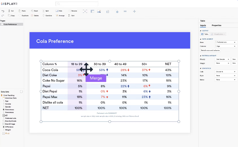The width and height of the screenshot is (238, 147).
Task: Select Table output button
Action: [x=205, y=34]
